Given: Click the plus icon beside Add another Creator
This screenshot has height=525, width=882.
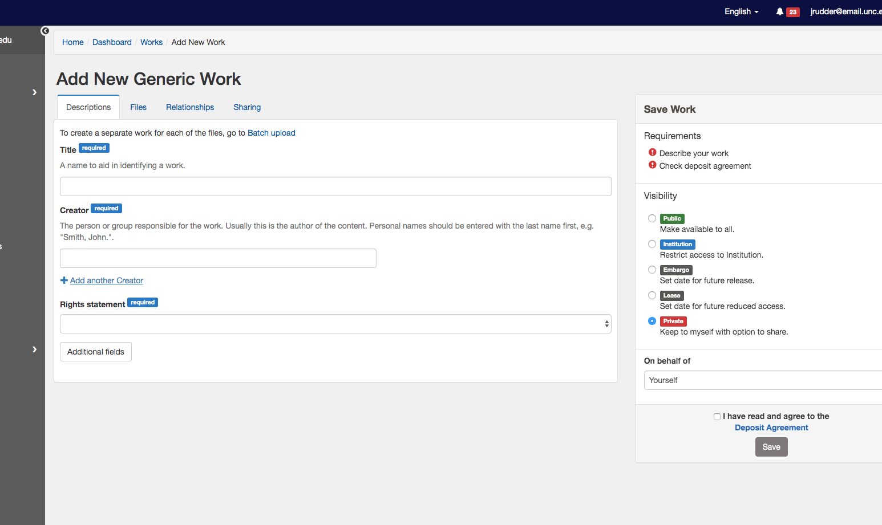Looking at the screenshot, I should pos(64,280).
